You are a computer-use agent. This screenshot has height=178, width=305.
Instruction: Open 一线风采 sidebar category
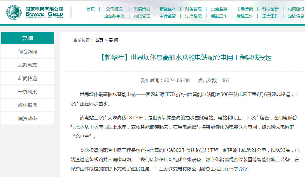(x=28, y=92)
